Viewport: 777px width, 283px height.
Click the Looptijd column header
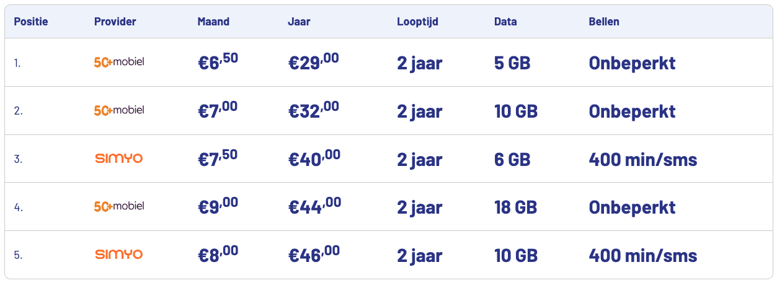tap(418, 22)
